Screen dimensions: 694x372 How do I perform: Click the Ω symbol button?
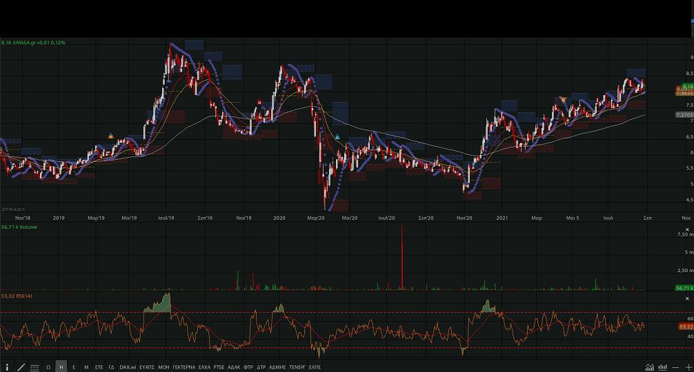(x=48, y=367)
